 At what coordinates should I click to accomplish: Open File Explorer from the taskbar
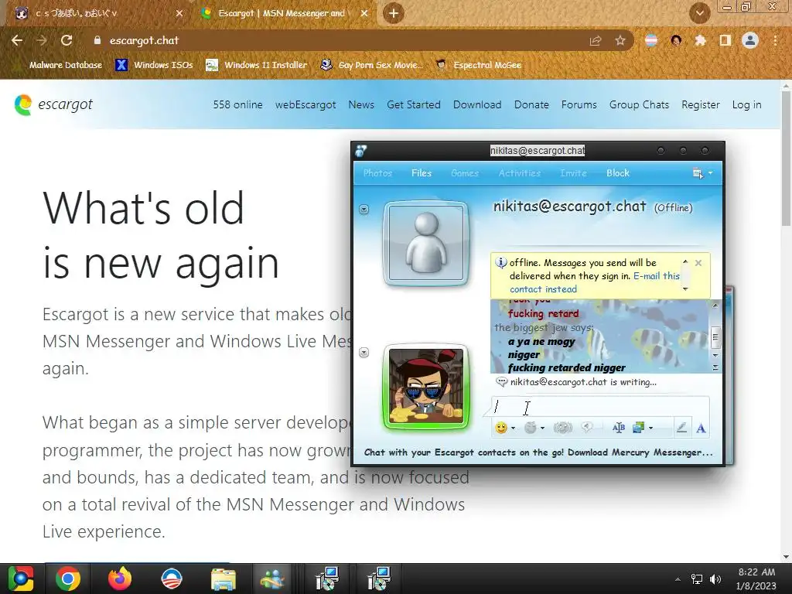[x=223, y=579]
